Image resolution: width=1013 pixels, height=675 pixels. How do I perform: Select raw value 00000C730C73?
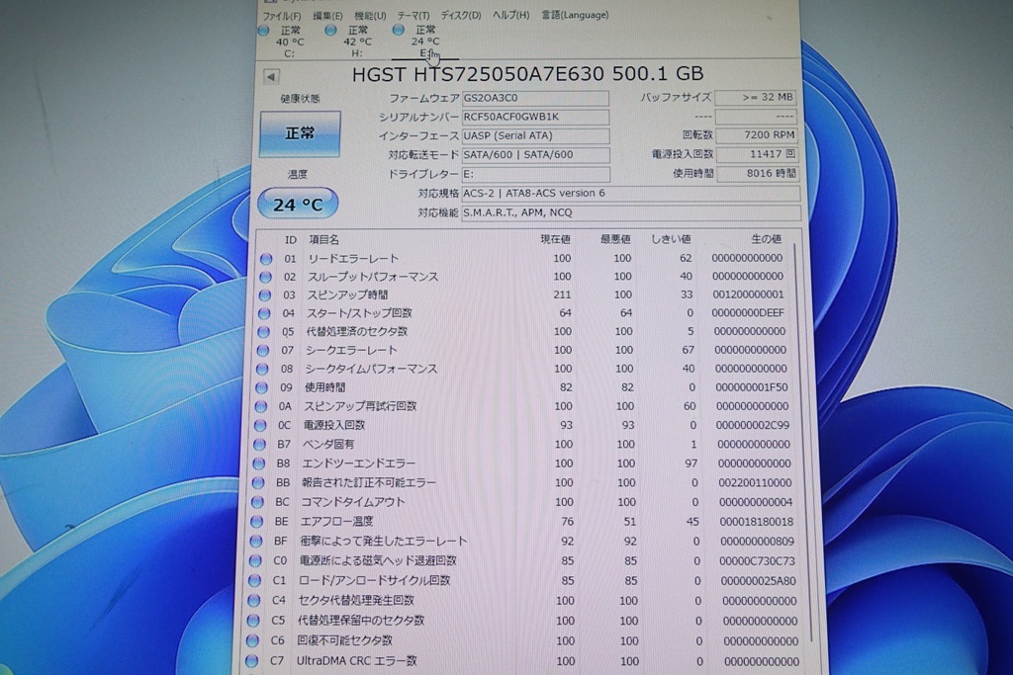(x=757, y=561)
